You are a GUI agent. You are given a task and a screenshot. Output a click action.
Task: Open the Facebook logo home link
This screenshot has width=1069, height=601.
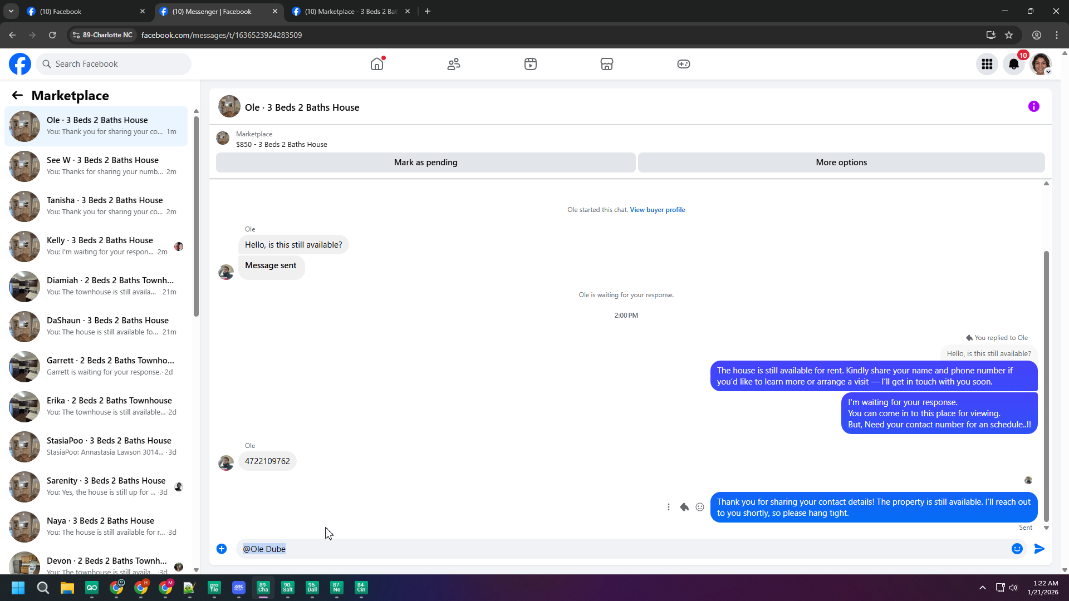(x=20, y=64)
